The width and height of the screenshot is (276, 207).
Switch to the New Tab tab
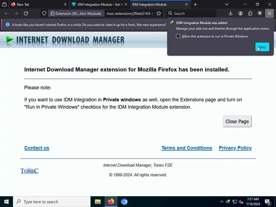(x=39, y=4)
